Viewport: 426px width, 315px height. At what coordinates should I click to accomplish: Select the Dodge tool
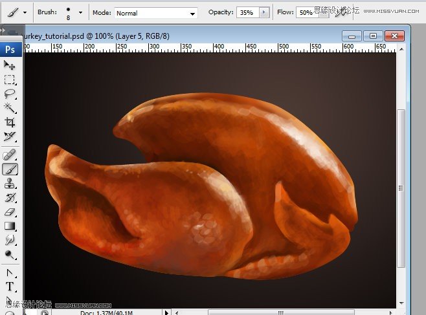(x=10, y=254)
